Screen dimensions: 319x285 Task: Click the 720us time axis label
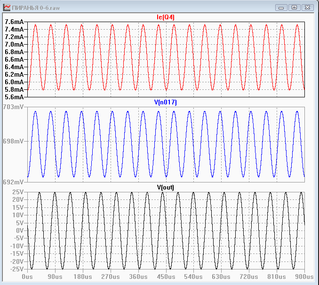[249, 277]
